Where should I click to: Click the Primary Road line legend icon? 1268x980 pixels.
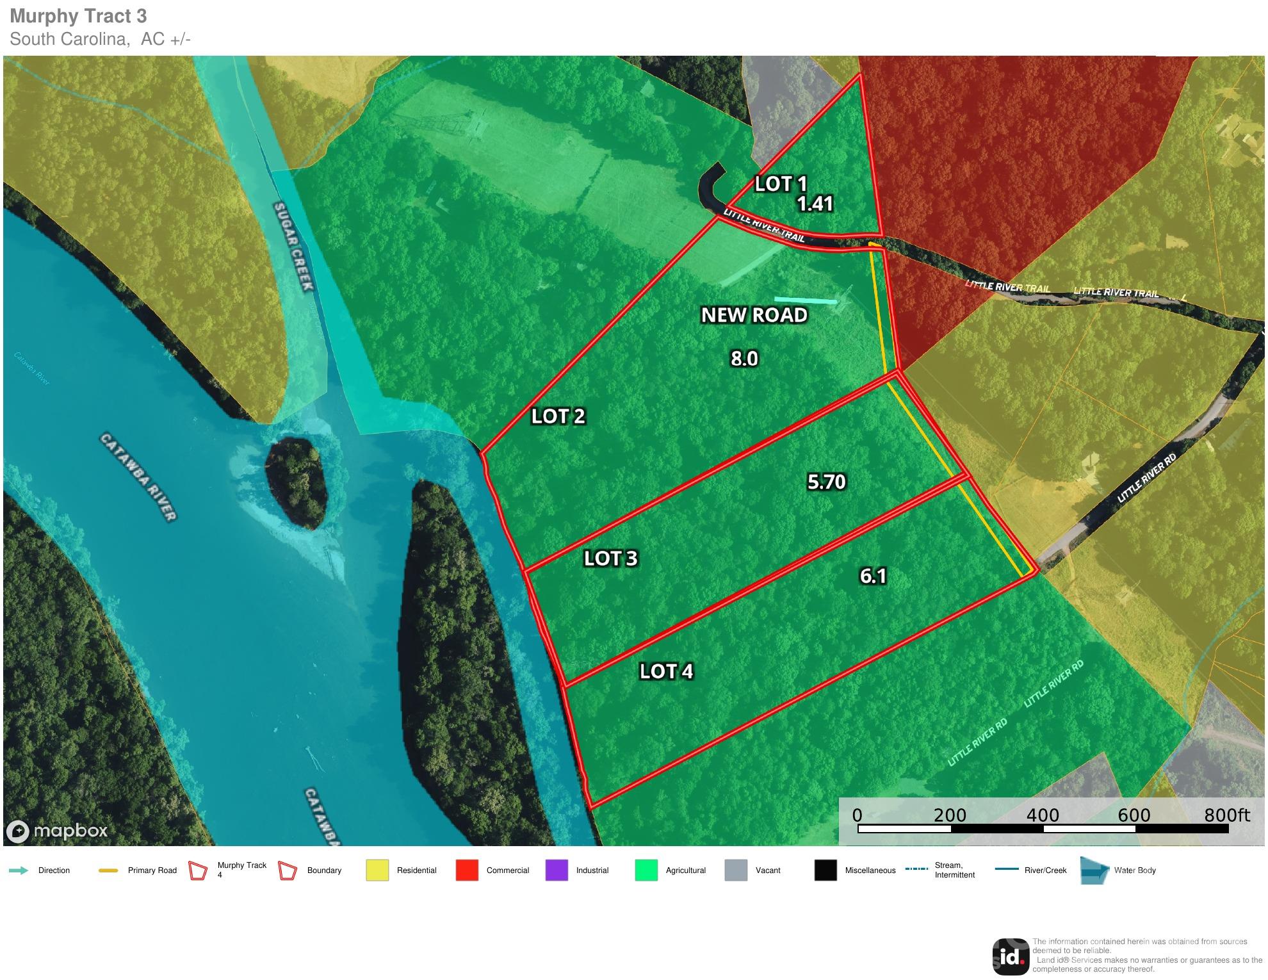pos(108,870)
